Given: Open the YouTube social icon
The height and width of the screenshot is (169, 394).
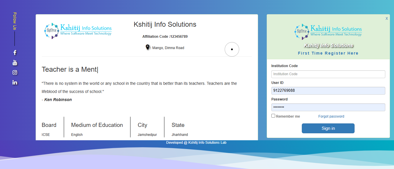Looking at the screenshot, I should coord(15,62).
